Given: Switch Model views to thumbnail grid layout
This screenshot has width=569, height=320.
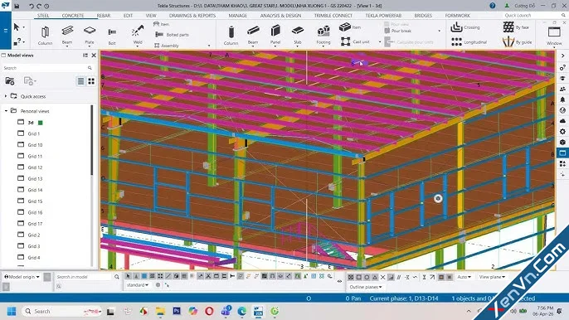Looking at the screenshot, I should click(x=91, y=81).
